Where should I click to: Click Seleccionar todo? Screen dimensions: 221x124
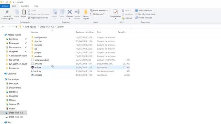coord(144,10)
